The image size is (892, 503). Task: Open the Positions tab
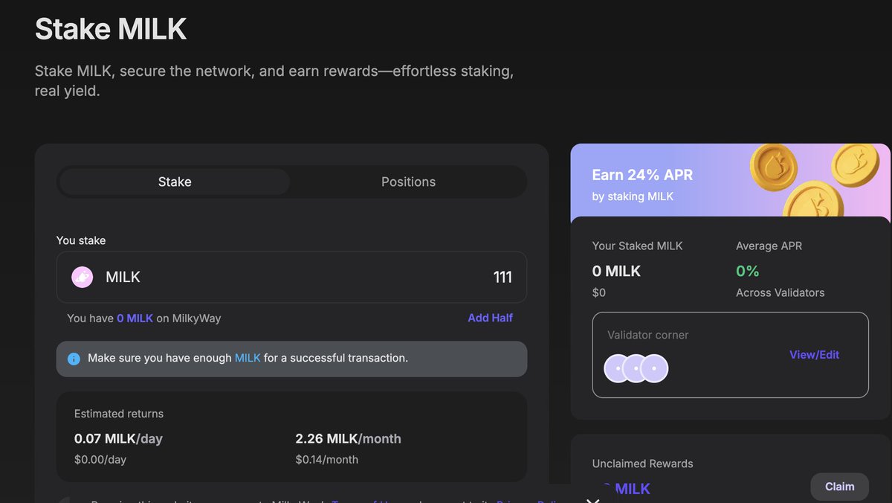pyautogui.click(x=408, y=182)
